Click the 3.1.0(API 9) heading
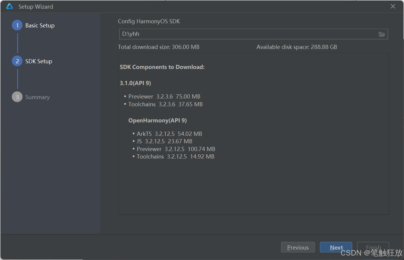Image resolution: width=404 pixels, height=260 pixels. point(135,83)
